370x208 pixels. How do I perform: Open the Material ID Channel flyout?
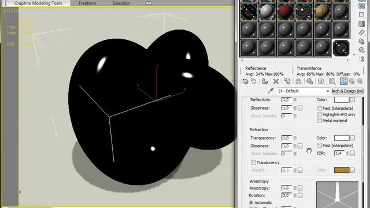pos(321,81)
